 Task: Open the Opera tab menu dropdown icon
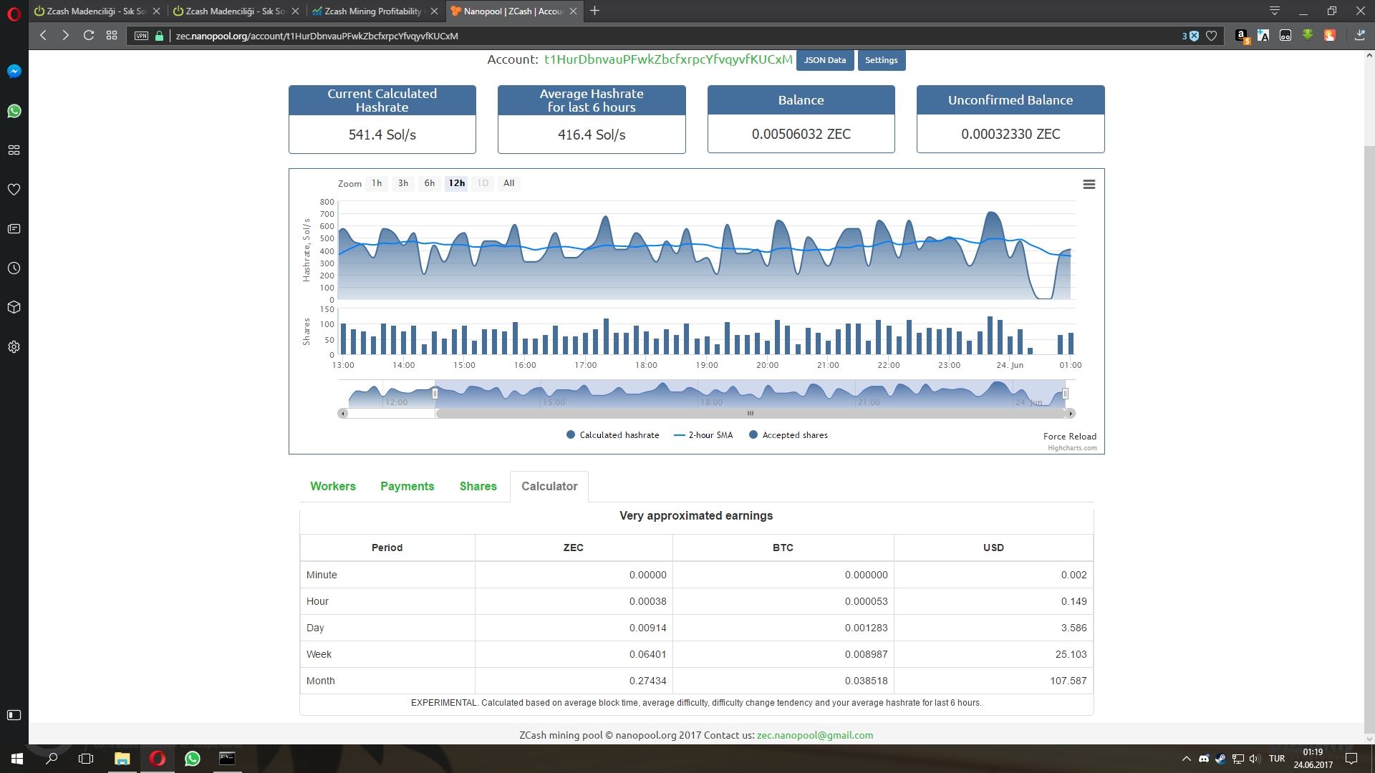coord(1274,11)
